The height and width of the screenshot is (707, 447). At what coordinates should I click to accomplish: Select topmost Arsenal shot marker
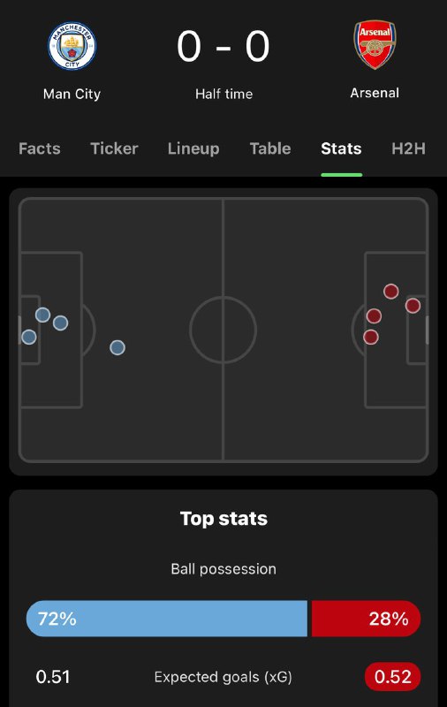click(391, 292)
